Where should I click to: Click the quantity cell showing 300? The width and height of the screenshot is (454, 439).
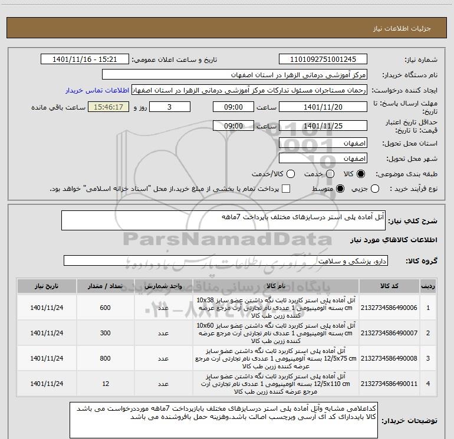[x=105, y=333]
